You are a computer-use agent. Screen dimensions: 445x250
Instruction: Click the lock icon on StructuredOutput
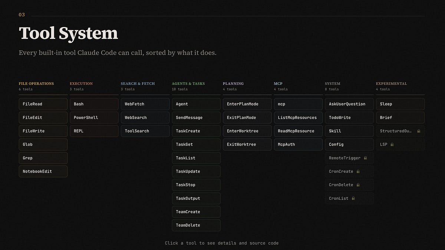pos(419,131)
